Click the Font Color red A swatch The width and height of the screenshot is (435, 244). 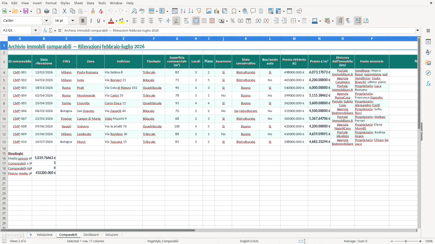(x=111, y=21)
